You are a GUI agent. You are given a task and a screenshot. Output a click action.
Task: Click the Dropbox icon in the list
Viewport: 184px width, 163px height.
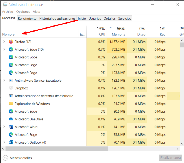(11, 88)
